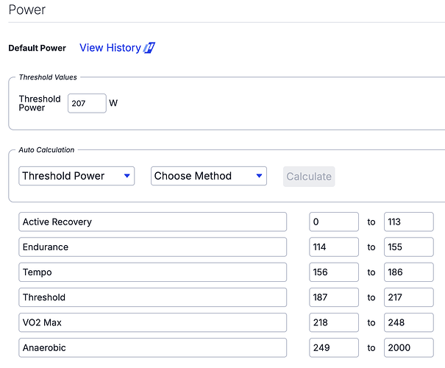Screen dimensions: 445x368
Task: Click the W unit label
Action: click(113, 103)
